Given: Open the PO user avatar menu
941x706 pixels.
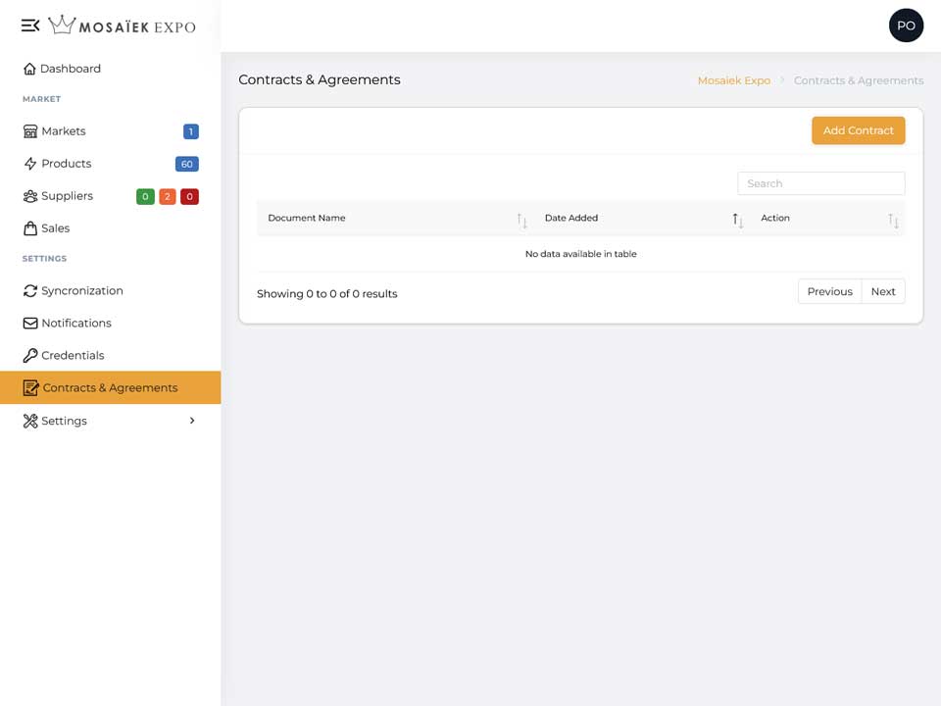Looking at the screenshot, I should pyautogui.click(x=906, y=25).
